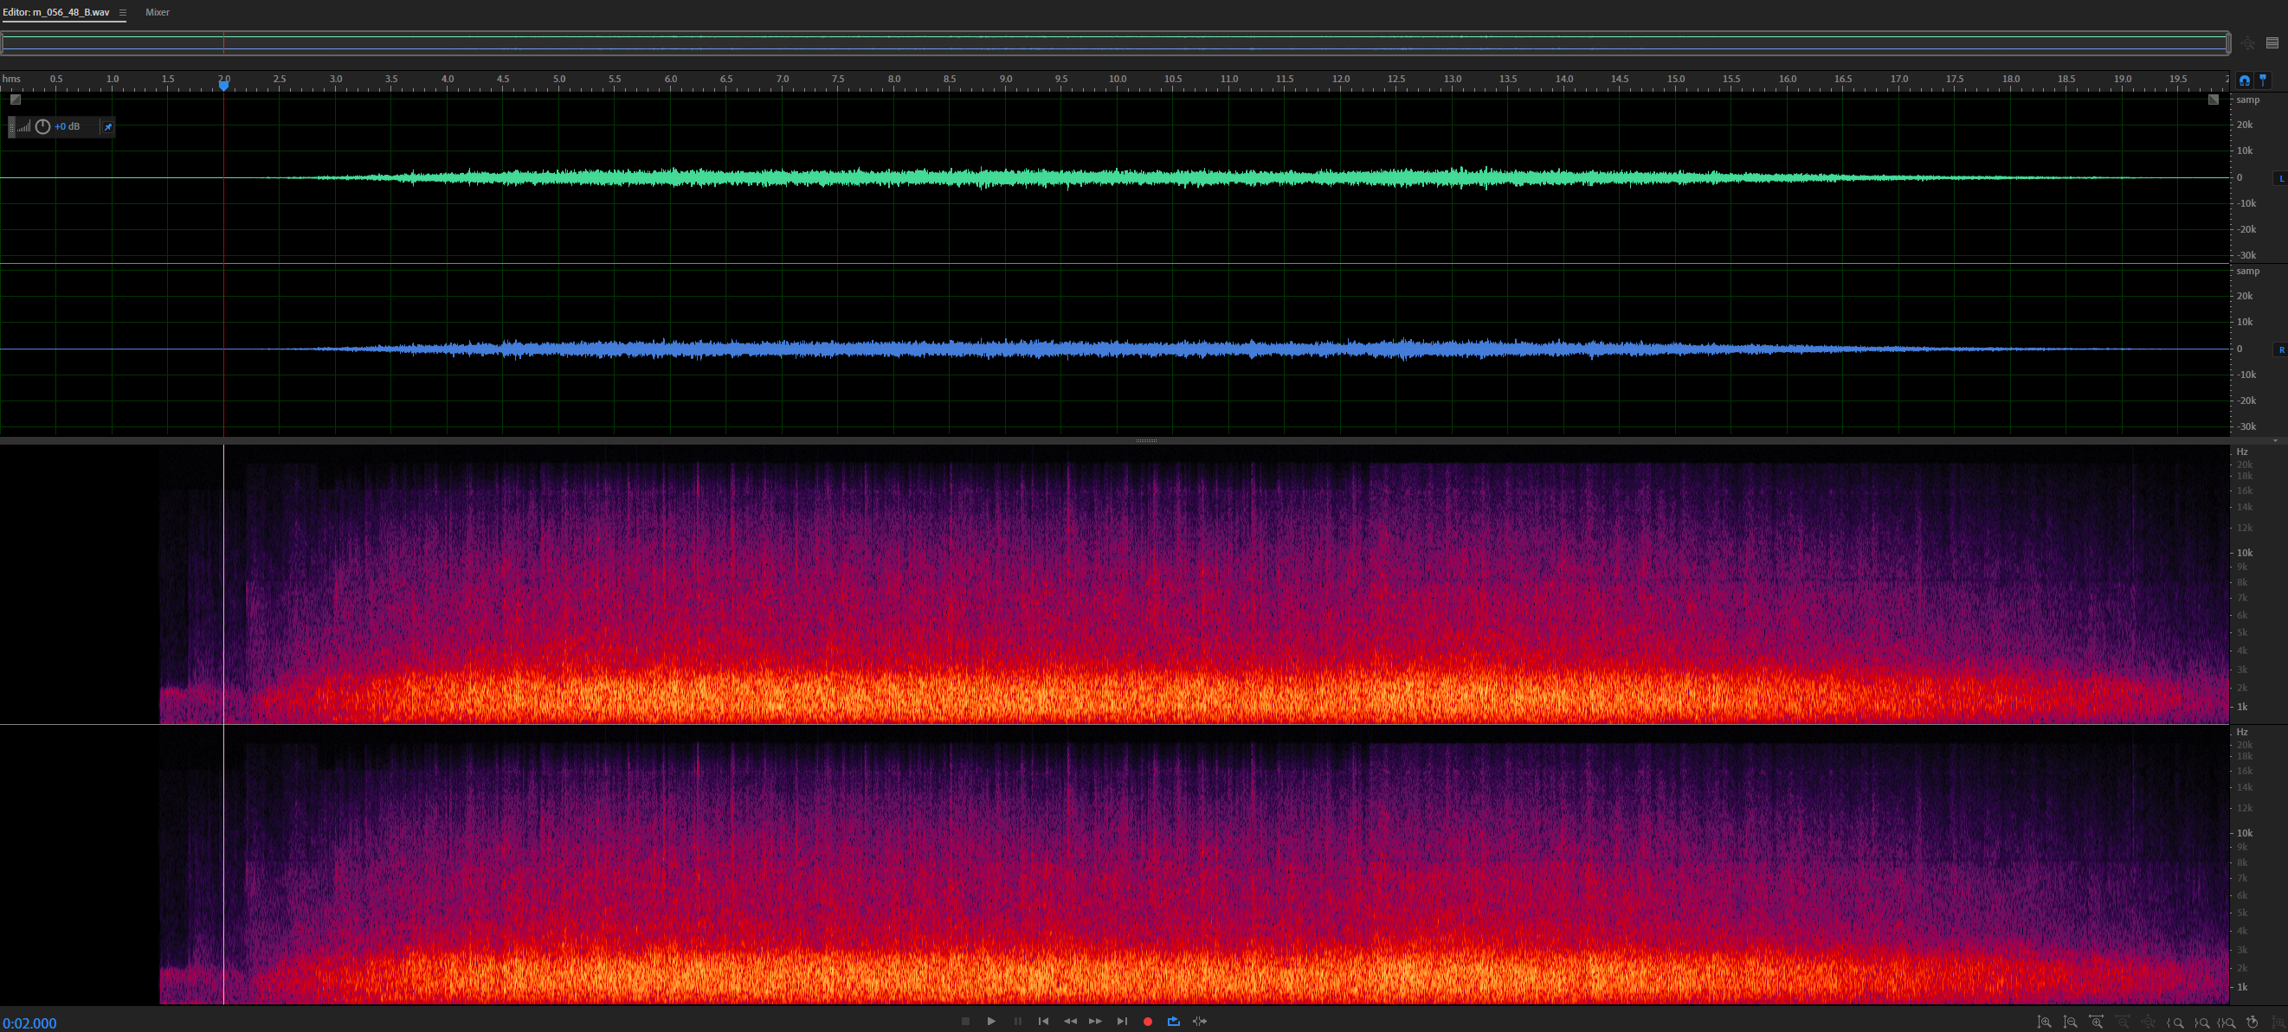2288x1032 pixels.
Task: Click Zoom In Amplitude icon
Action: point(2044,1022)
